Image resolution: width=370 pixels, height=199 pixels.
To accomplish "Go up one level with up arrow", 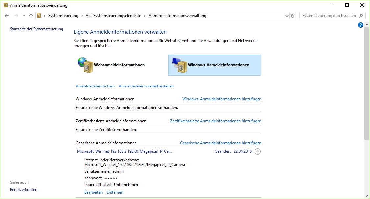I will click(x=31, y=16).
